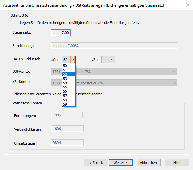Select DATEV key 50 from the list
This screenshot has width=193, height=170.
(69, 66)
